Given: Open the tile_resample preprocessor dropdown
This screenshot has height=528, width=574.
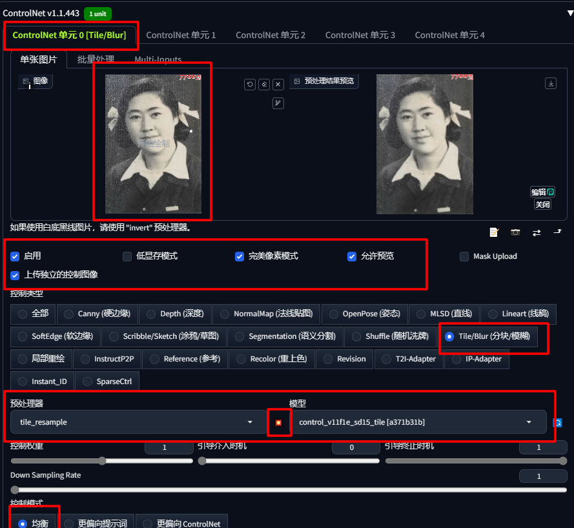Looking at the screenshot, I should pos(138,422).
